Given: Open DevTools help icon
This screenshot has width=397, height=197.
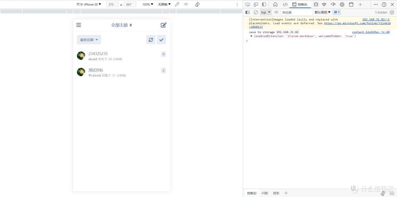Looking at the screenshot, I should 384,4.
